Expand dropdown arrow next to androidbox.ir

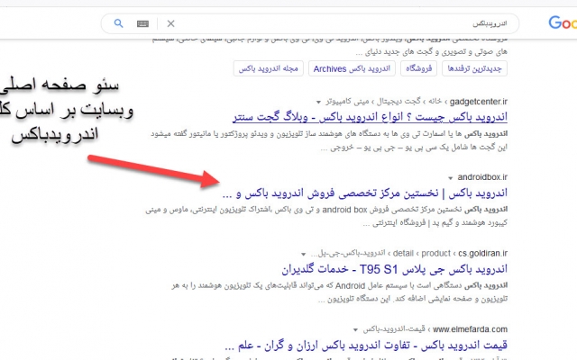pyautogui.click(x=451, y=178)
